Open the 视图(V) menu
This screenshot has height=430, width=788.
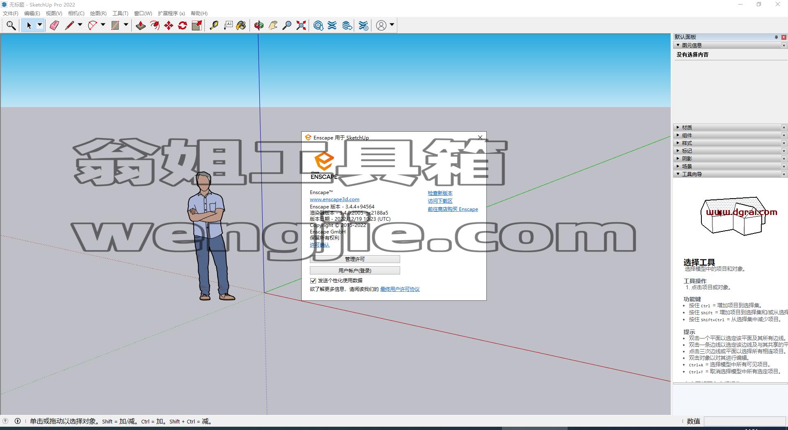point(54,14)
